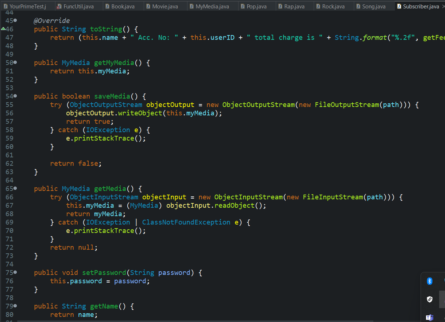Click the error icon on FuncUtil.java tab
This screenshot has width=445, height=322.
click(x=57, y=6)
